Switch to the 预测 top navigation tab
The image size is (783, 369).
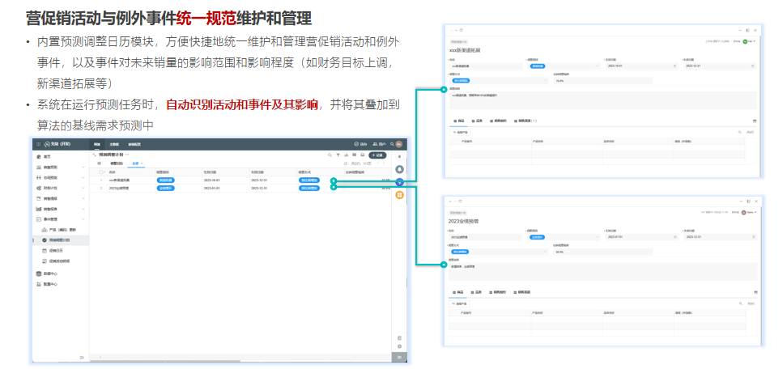(97, 144)
